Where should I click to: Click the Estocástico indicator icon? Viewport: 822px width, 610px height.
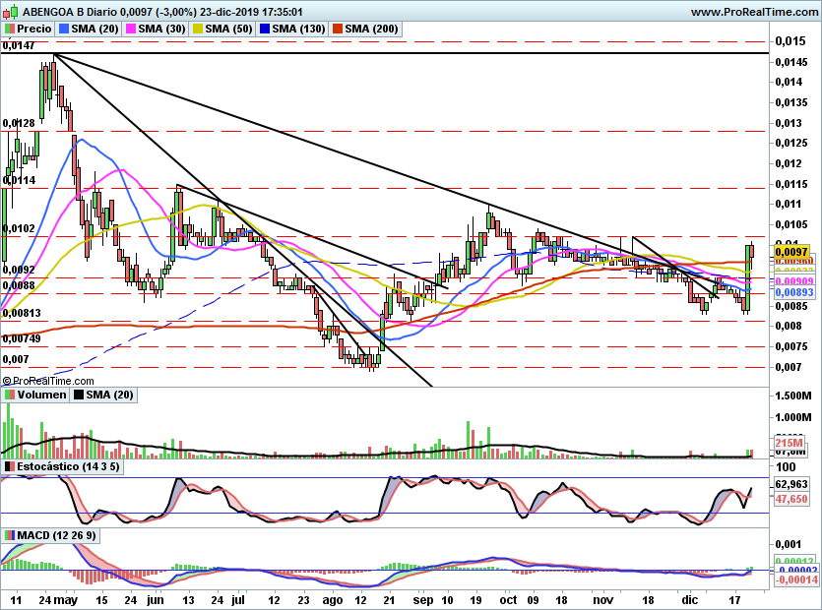9,465
